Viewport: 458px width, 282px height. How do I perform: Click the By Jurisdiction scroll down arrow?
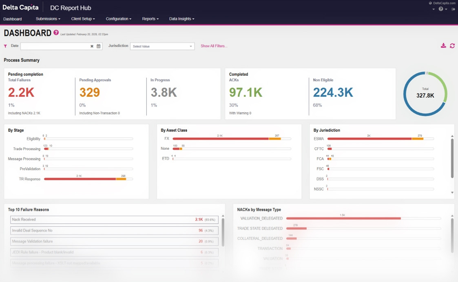(452, 192)
